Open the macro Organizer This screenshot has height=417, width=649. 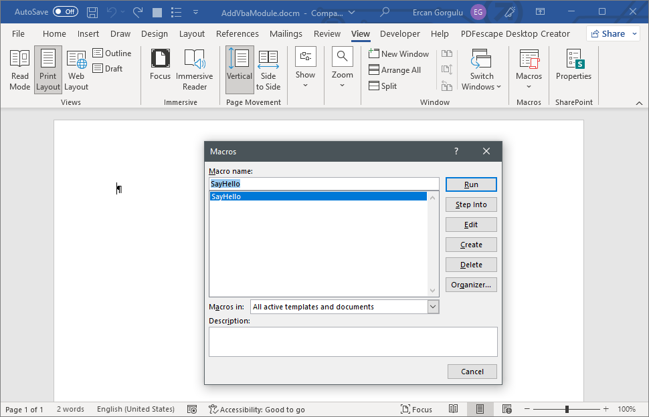pos(471,284)
